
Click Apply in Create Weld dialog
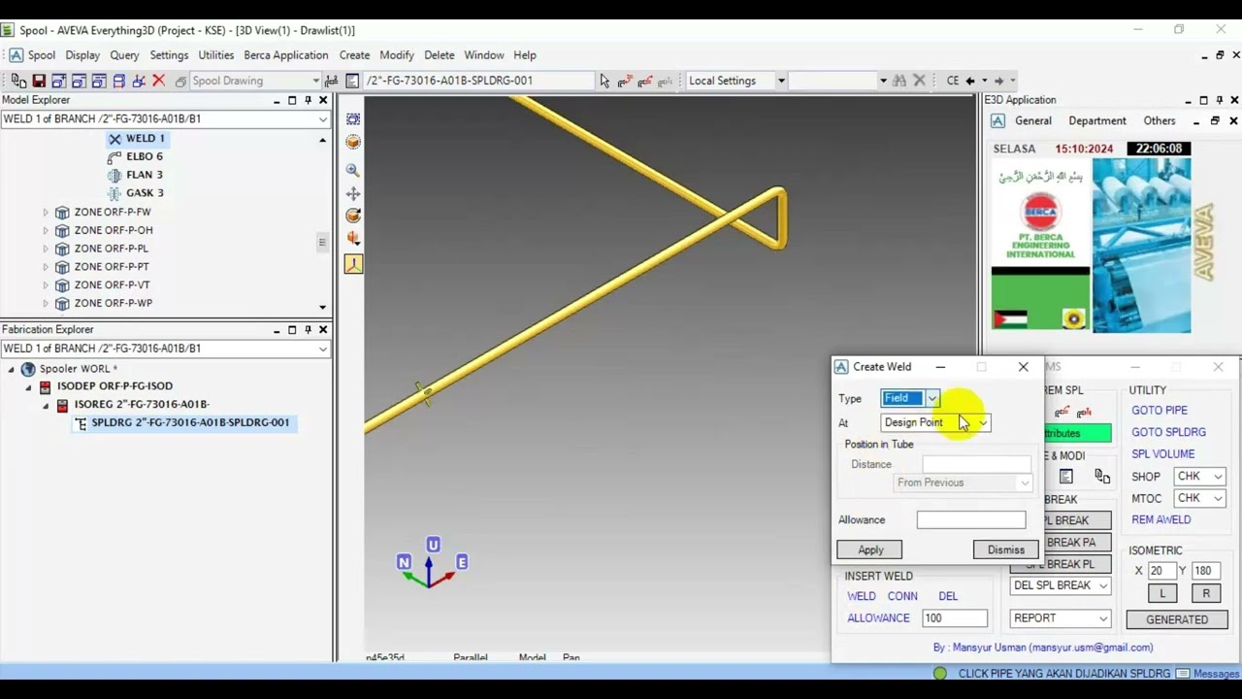(870, 549)
